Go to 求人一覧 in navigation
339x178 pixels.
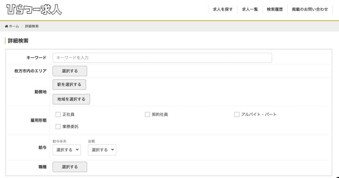pos(250,10)
